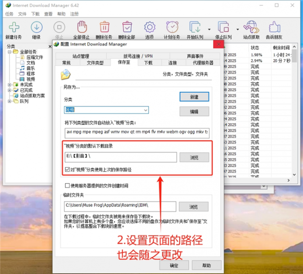Click the 新建 category button
This screenshot has width=303, height=274.
click(x=194, y=97)
